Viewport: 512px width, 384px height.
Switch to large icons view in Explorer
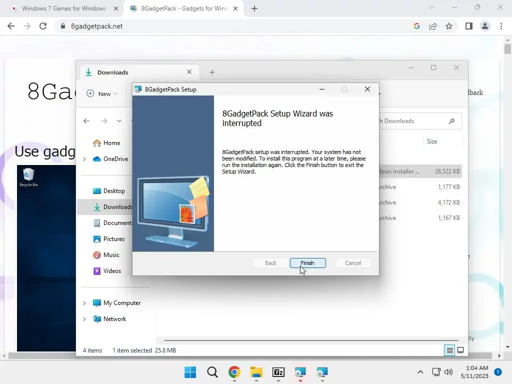point(460,350)
